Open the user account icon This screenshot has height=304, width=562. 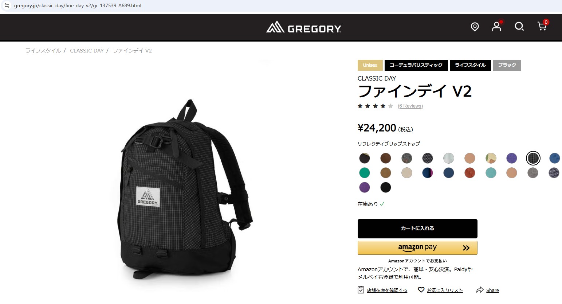coord(497,27)
